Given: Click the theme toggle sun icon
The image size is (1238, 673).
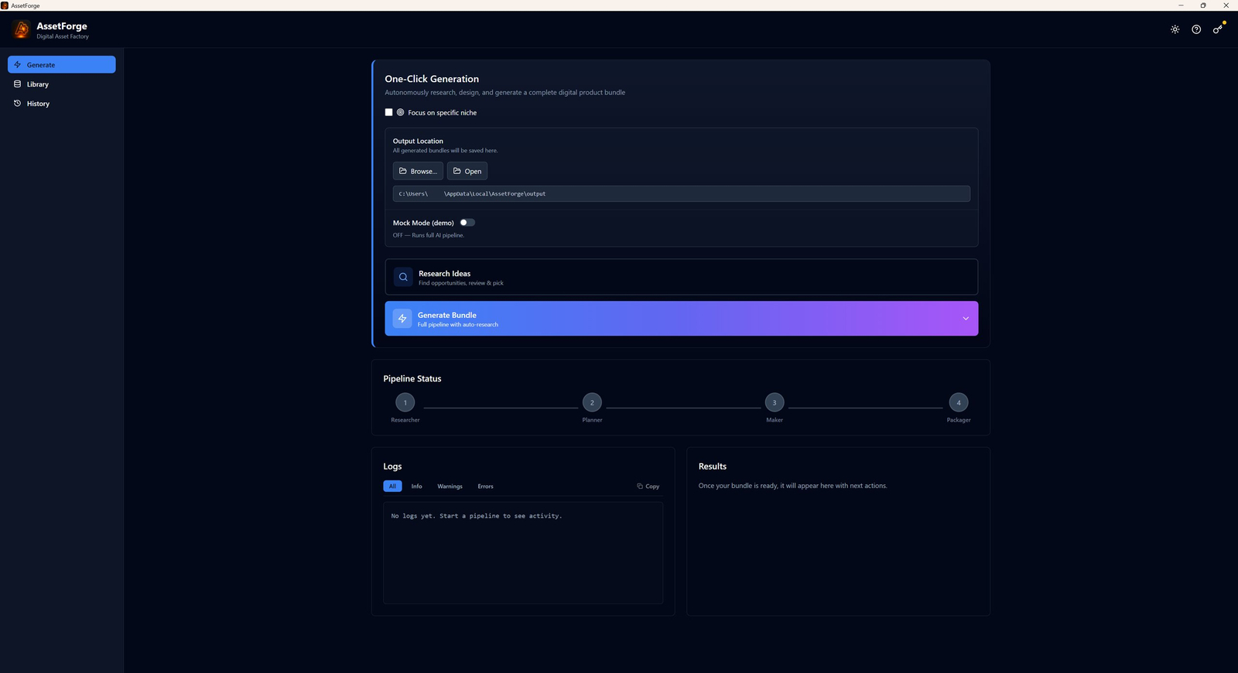Looking at the screenshot, I should (x=1175, y=29).
